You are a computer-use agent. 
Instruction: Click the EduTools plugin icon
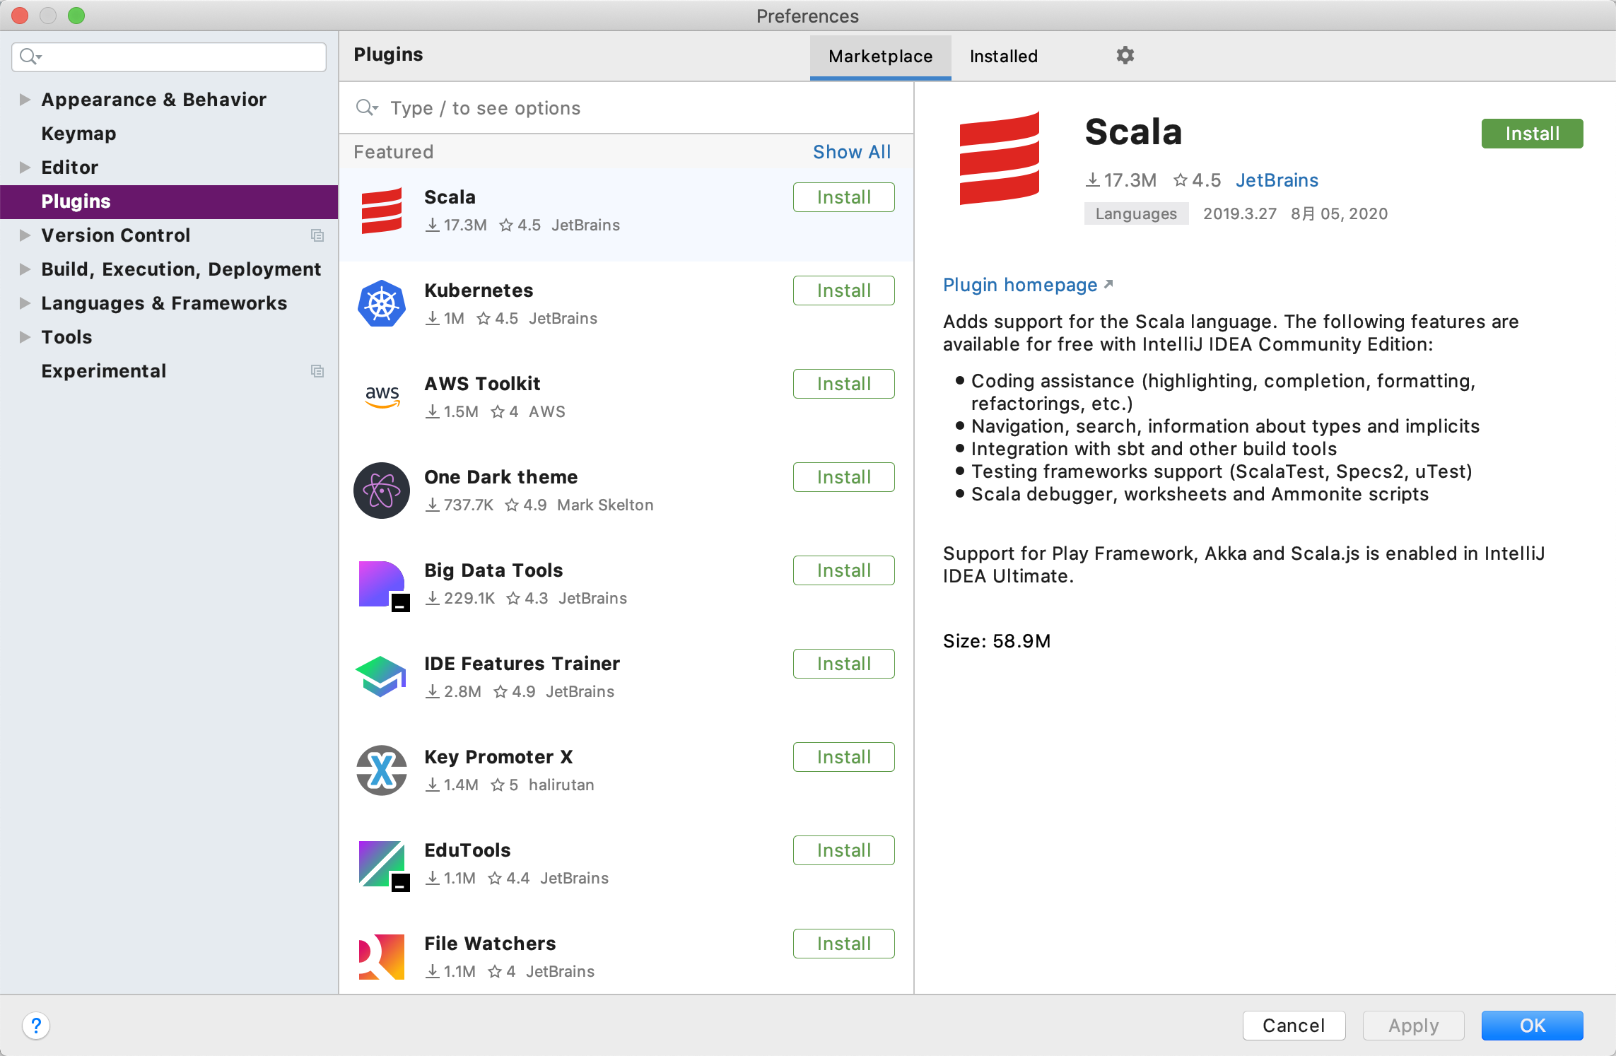381,863
